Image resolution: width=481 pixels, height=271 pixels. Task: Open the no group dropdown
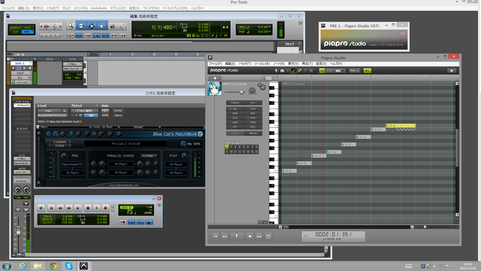pos(22,181)
